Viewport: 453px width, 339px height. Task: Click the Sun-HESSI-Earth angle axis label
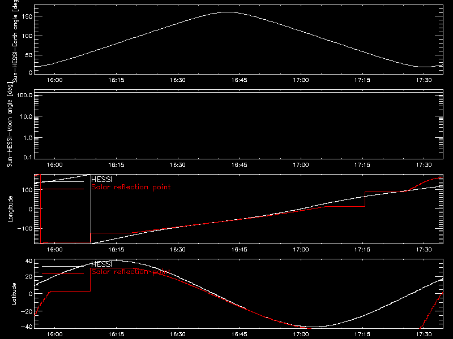click(x=15, y=41)
